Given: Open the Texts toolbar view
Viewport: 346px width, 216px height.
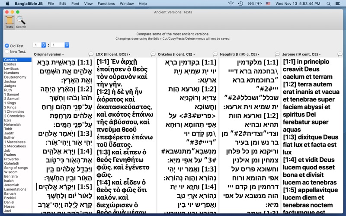Looking at the screenshot, I should [9, 22].
